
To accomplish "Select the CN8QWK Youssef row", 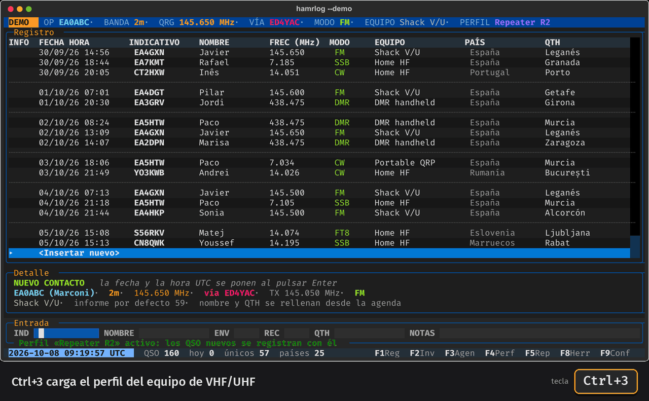I will 319,243.
